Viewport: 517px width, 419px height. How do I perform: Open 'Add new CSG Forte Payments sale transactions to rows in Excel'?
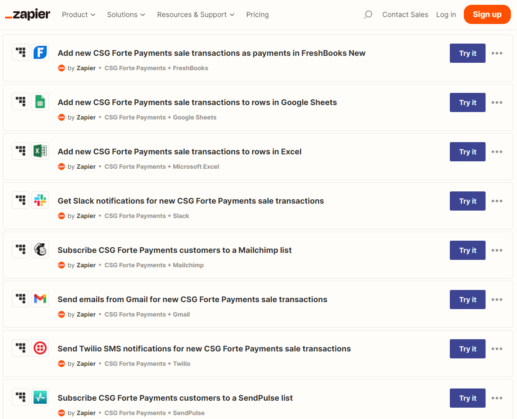(179, 152)
